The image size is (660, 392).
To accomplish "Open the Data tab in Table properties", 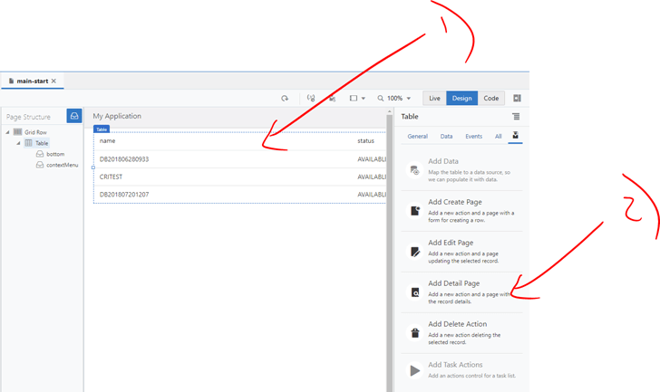I will [x=446, y=137].
